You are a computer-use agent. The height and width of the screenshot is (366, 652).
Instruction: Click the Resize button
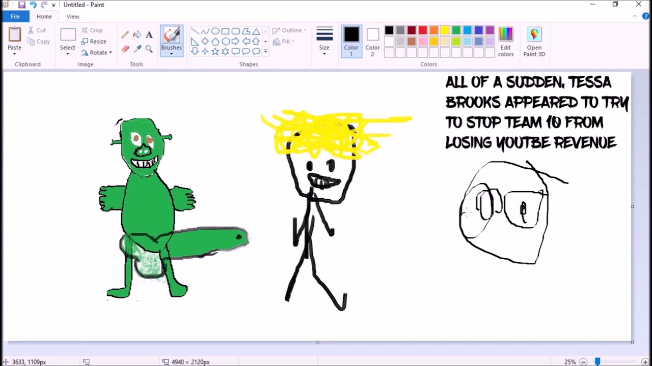click(x=93, y=42)
